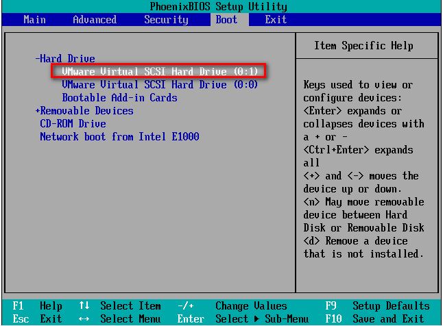Click F1 Help in the footer
This screenshot has width=443, height=326.
(x=37, y=305)
